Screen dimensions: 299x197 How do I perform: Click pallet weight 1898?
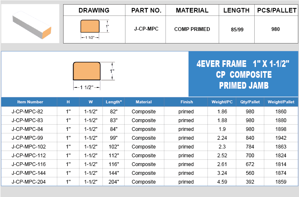[x=281, y=129]
